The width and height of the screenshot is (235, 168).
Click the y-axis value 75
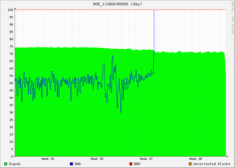click(11, 47)
